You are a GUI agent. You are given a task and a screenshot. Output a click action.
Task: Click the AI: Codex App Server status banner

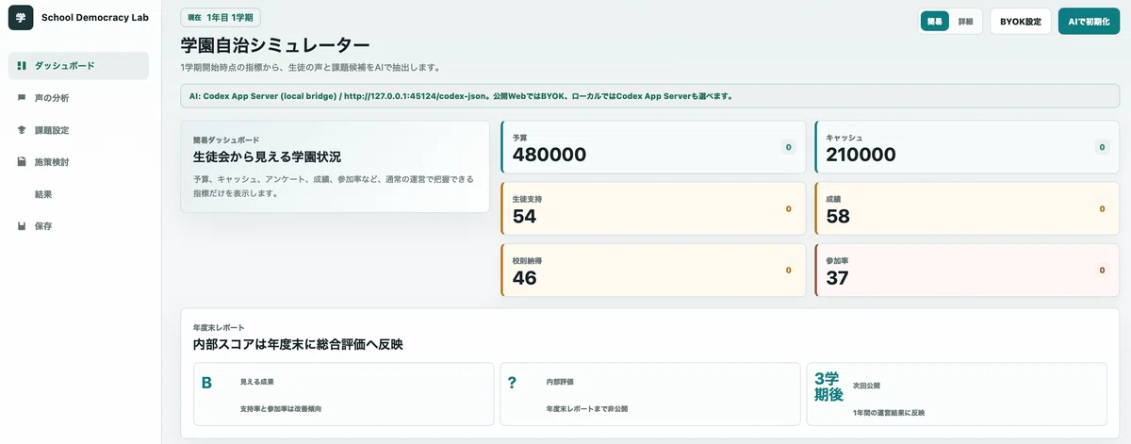pyautogui.click(x=649, y=96)
